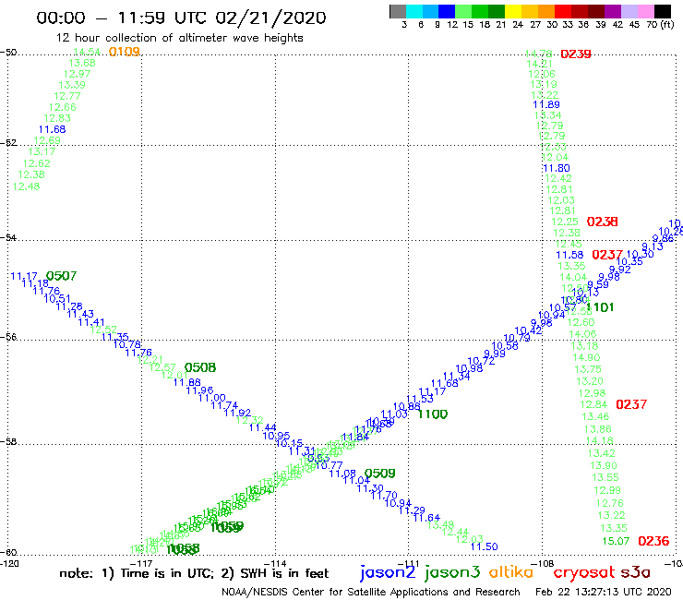Pick the purple swatch in the color scale
The height and width of the screenshot is (600, 683).
[613, 11]
